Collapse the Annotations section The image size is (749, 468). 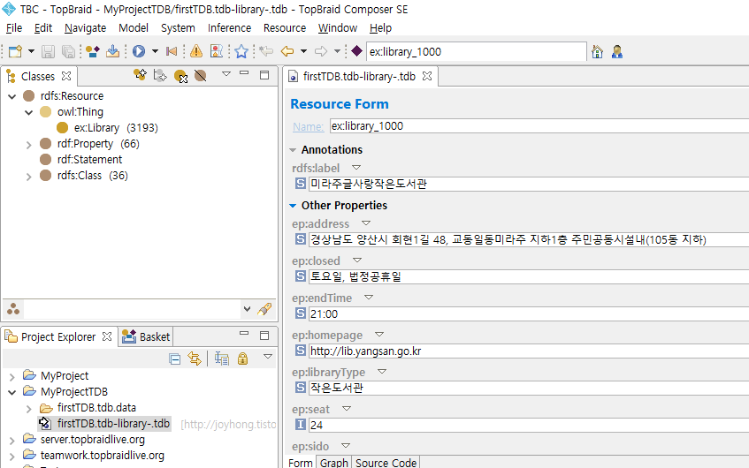click(293, 150)
